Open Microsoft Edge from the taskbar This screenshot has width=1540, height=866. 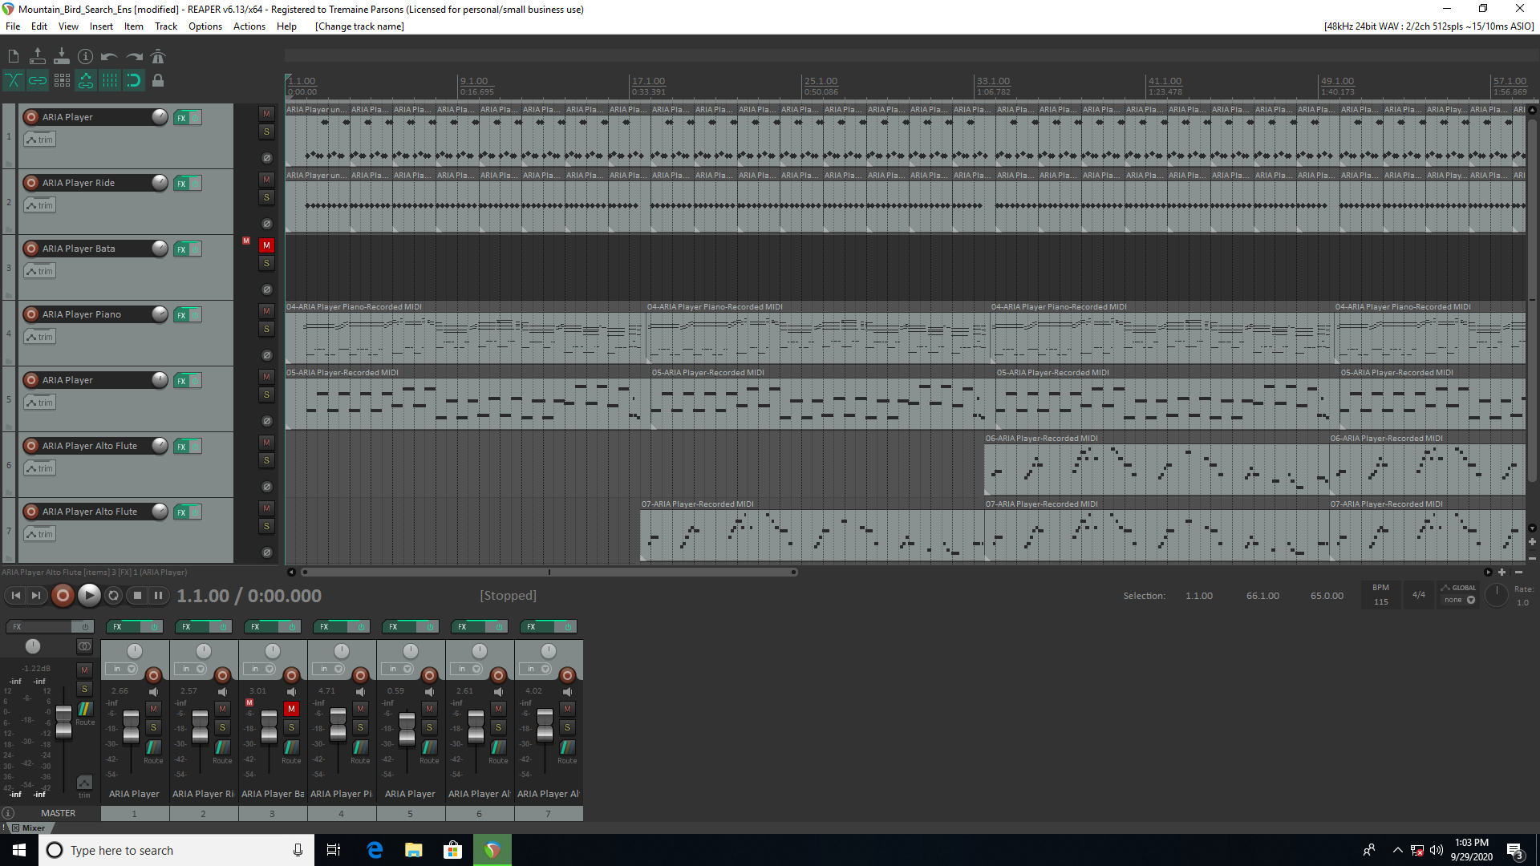[x=375, y=850]
